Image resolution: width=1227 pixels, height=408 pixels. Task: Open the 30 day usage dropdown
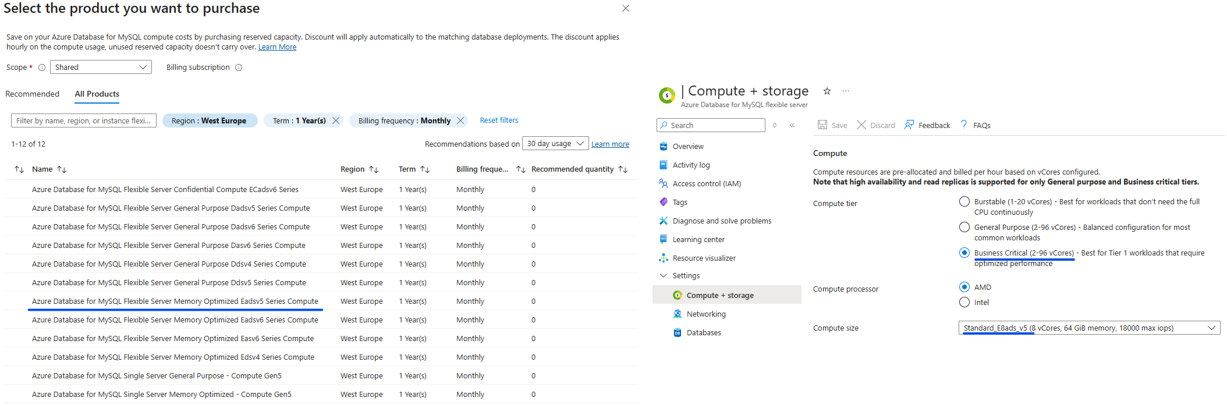pyautogui.click(x=555, y=144)
